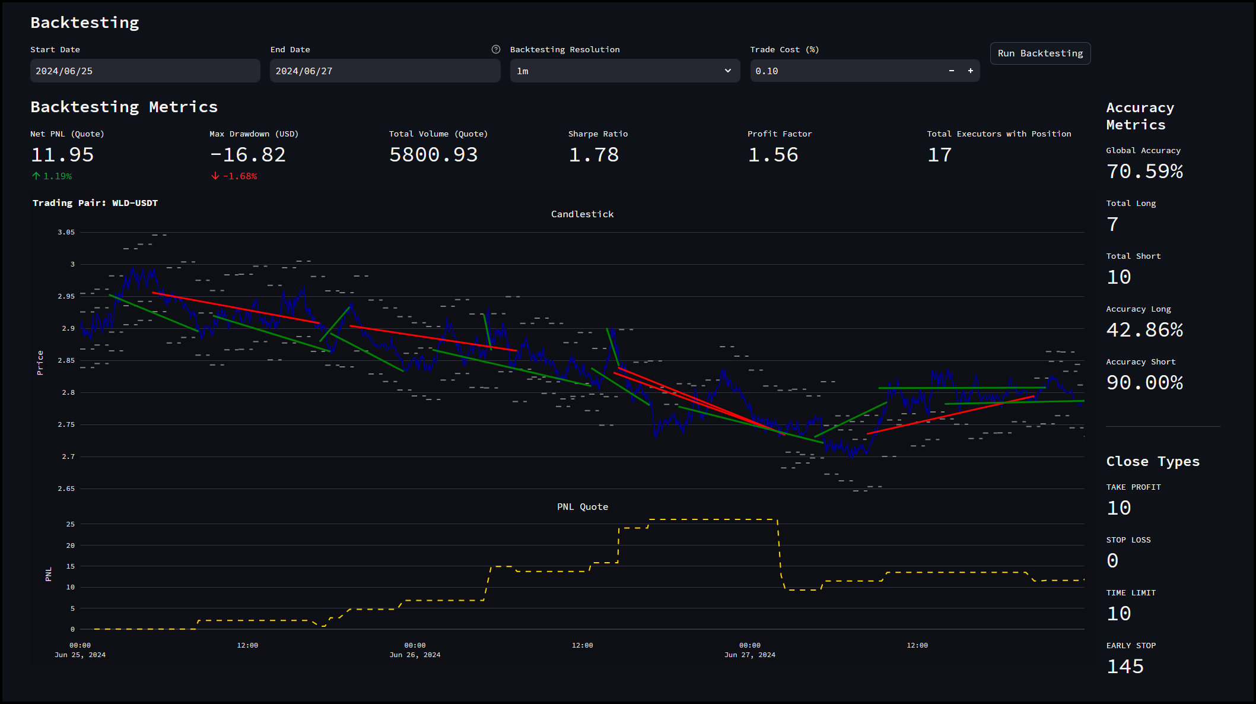Click the red down arrow under Max Drawdown

[x=215, y=176]
